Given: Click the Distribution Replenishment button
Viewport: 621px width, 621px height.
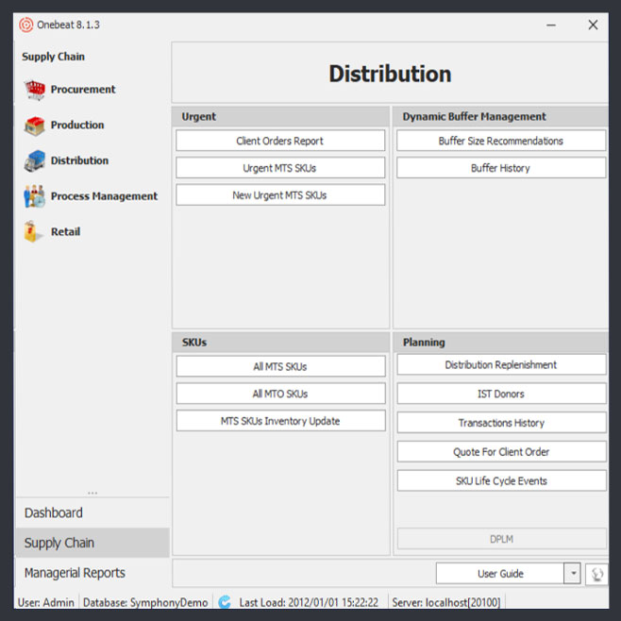Looking at the screenshot, I should [x=500, y=365].
